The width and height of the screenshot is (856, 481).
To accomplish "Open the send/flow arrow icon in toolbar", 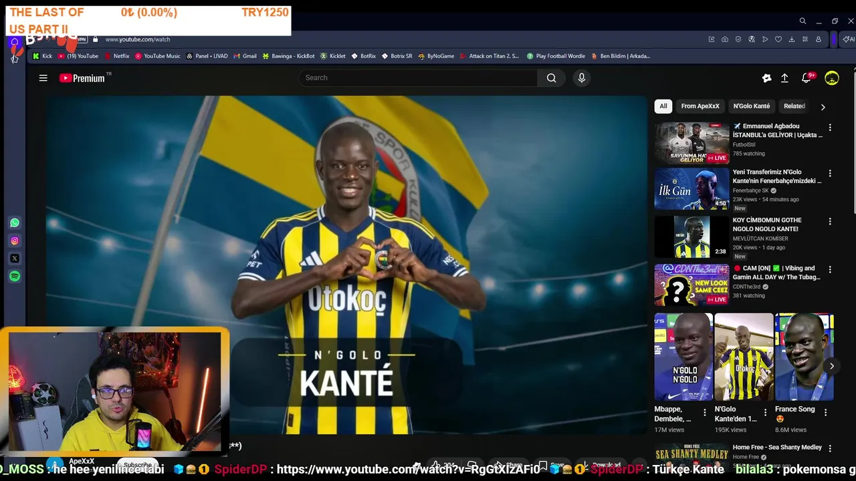I will click(765, 39).
